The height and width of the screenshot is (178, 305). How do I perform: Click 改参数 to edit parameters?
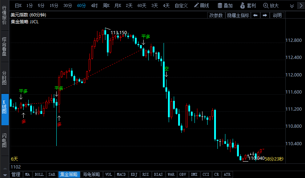[x=216, y=15]
